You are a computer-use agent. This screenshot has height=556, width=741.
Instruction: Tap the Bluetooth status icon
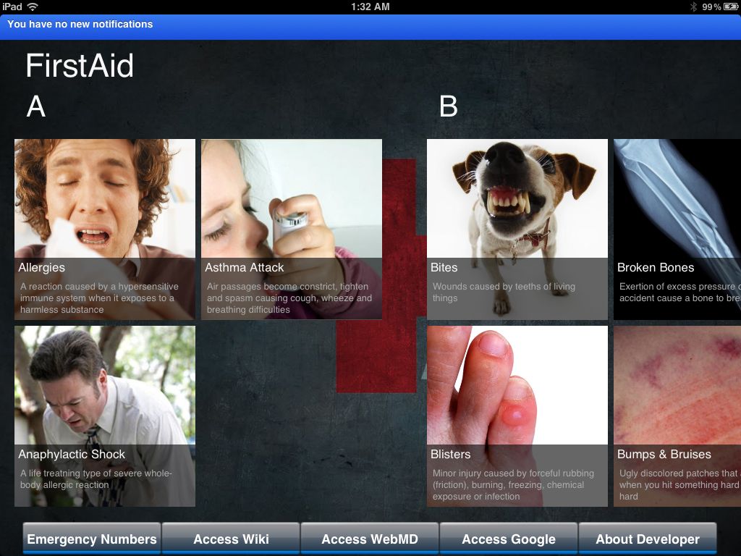coord(693,7)
